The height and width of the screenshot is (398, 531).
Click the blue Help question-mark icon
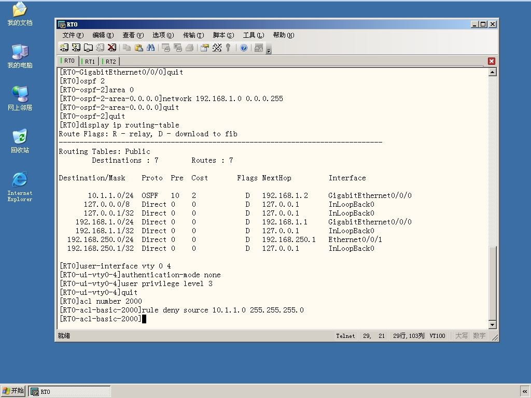click(x=244, y=48)
